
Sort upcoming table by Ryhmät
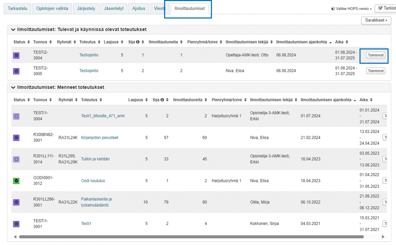coord(67,42)
